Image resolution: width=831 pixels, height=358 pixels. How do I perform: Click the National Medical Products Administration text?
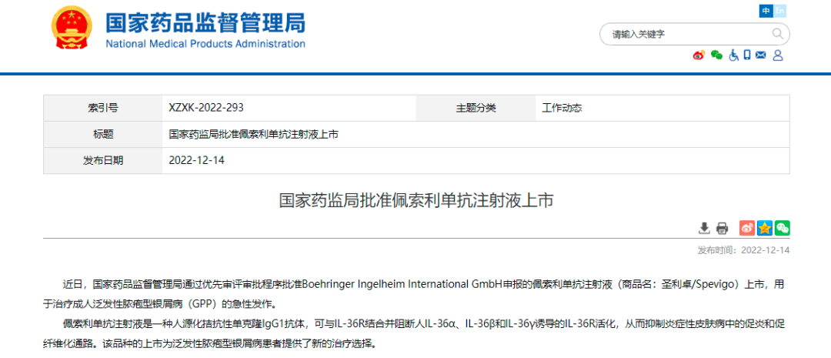(x=205, y=43)
